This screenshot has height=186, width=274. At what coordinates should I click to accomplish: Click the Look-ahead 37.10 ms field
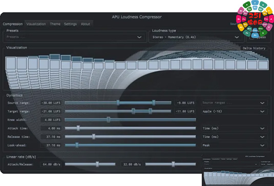click(x=51, y=146)
